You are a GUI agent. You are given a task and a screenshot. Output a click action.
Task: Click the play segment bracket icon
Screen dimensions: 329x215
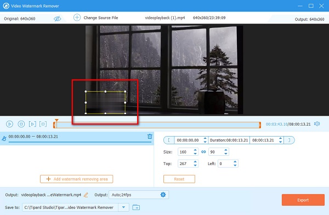pos(32,124)
